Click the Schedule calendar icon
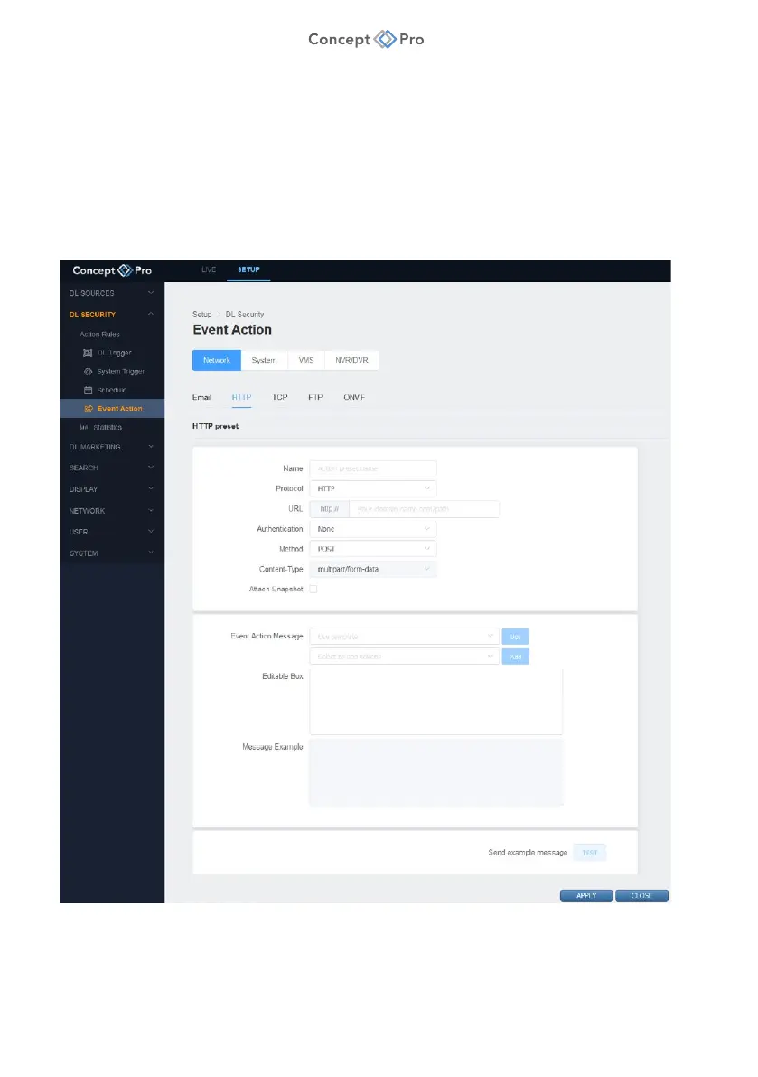The image size is (758, 1077). pos(88,390)
